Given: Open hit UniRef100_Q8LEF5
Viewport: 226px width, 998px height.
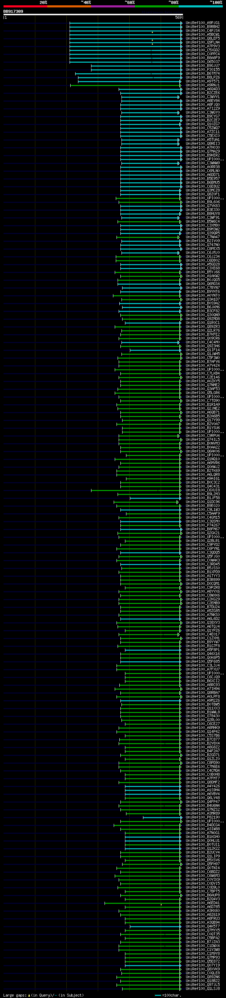Looking at the screenshot, I should (x=202, y=38).
